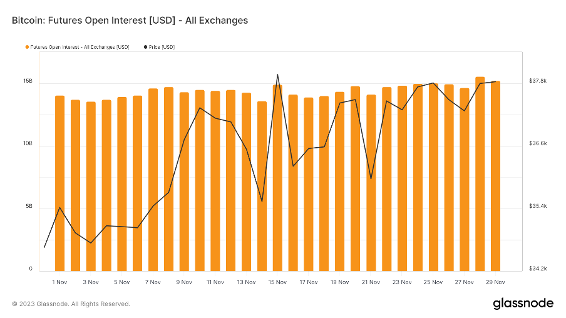Screen dimensions: 566x318
Task: Select the orange bar above 9 Nov
Action: pyautogui.click(x=184, y=182)
